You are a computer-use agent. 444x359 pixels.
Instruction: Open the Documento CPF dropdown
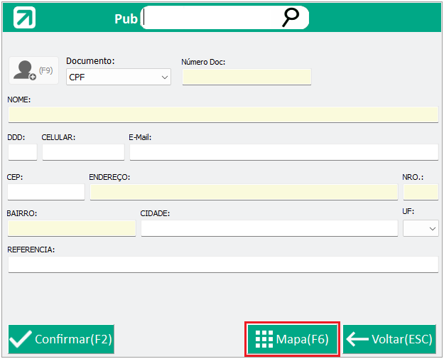(x=119, y=77)
